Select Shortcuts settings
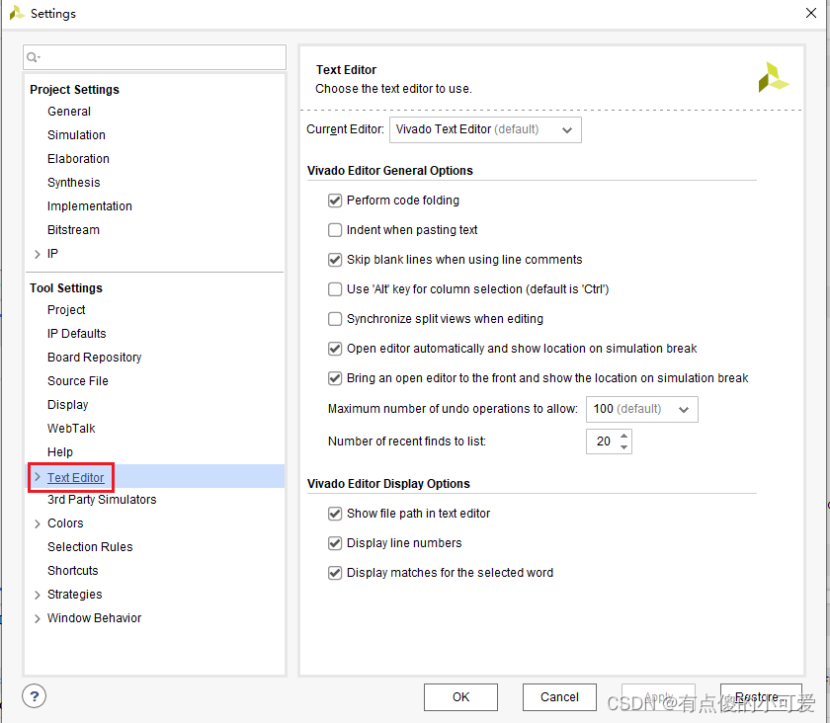830x723 pixels. click(x=72, y=571)
